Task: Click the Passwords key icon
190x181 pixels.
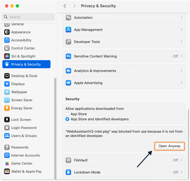Action: 7,147
